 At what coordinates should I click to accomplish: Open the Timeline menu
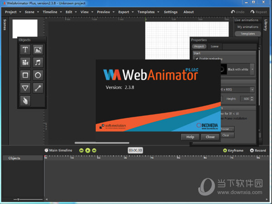click(x=52, y=12)
